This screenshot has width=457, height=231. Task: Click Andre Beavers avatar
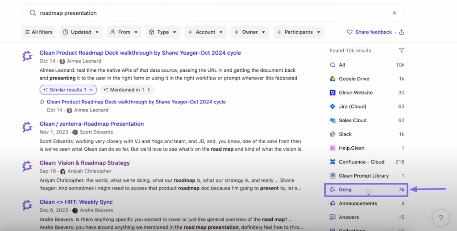coord(75,210)
